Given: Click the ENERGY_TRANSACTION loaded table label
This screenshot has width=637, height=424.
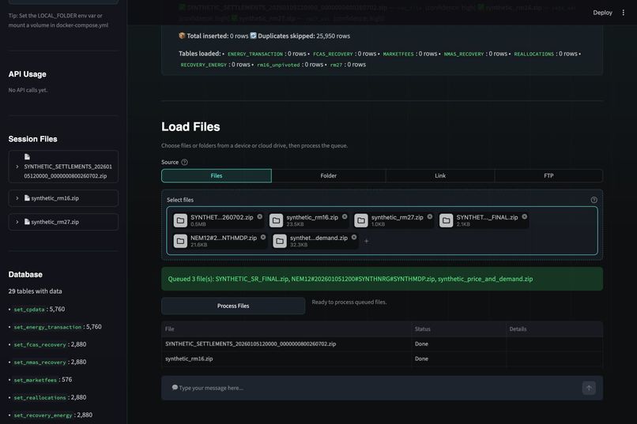Looking at the screenshot, I should coord(255,54).
